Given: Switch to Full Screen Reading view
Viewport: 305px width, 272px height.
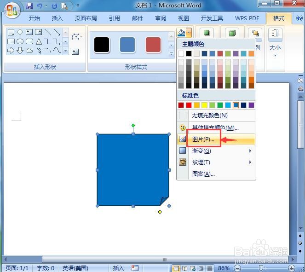Looking at the screenshot, I should click(184, 268).
